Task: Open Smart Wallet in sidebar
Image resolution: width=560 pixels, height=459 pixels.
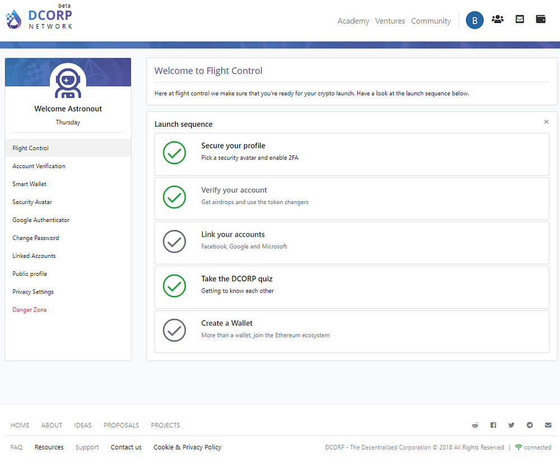Action: pyautogui.click(x=68, y=184)
